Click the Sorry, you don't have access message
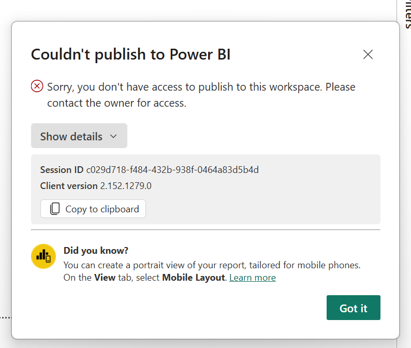This screenshot has height=348, width=411. pos(201,95)
